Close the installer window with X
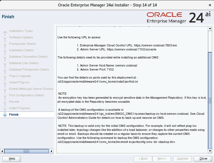Screen dimensions: 214x163 point(210,5)
